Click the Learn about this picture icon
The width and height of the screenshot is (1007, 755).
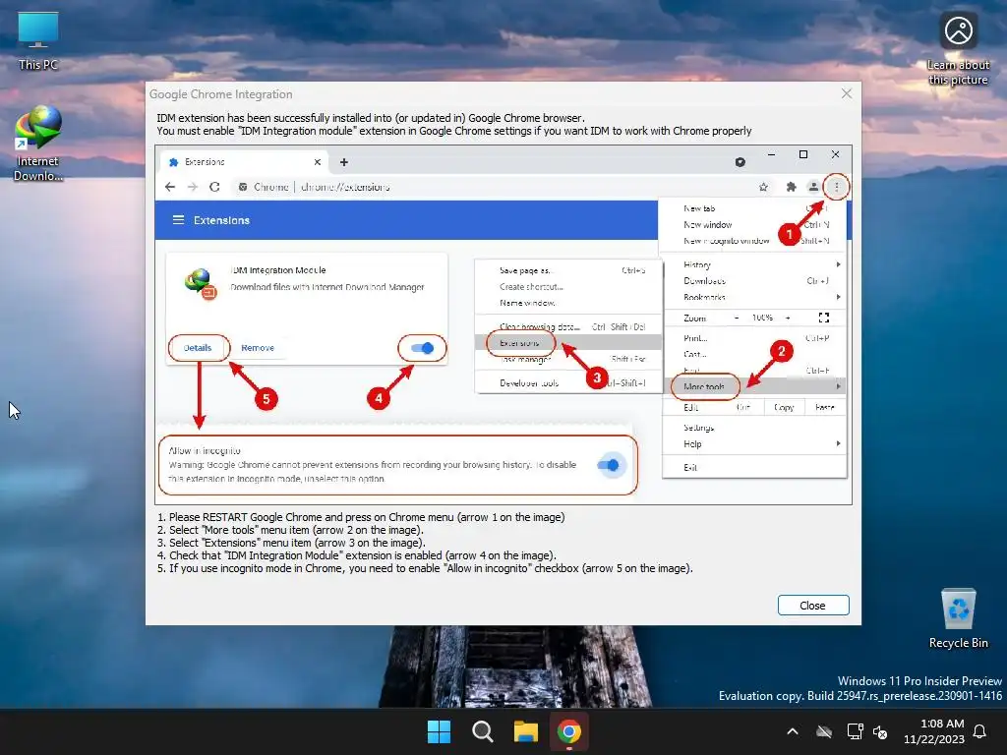(958, 49)
